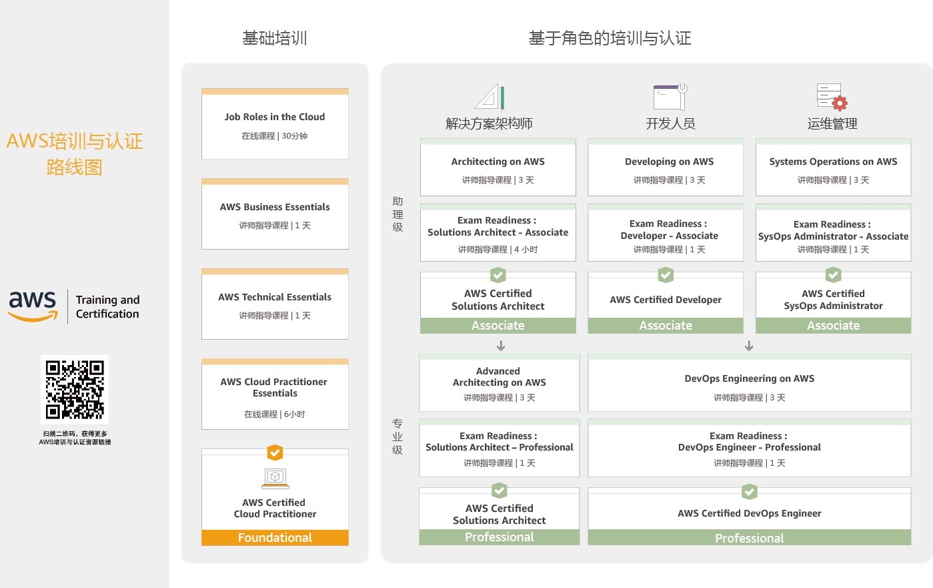Screen dimensions: 933x588
Task: Open the Architecting on AWS course
Action: (498, 168)
